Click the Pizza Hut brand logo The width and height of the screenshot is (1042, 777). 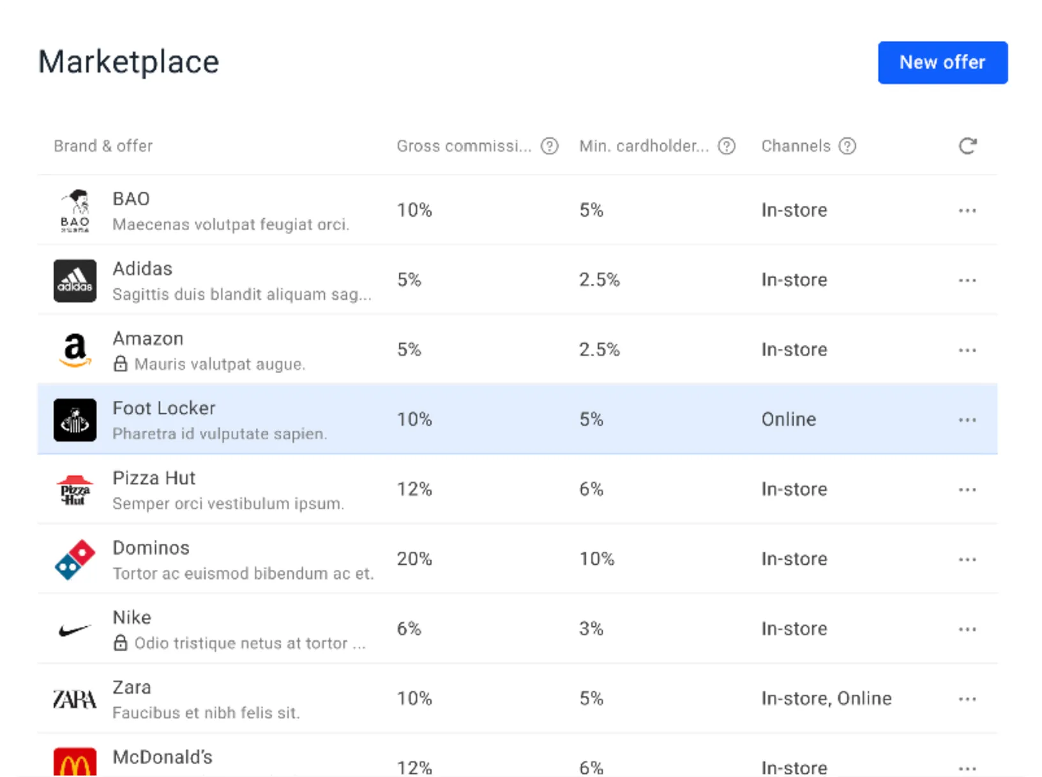coord(75,490)
